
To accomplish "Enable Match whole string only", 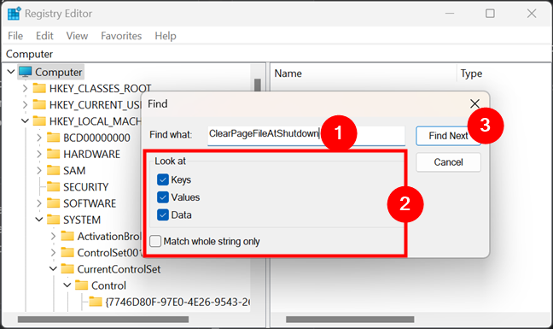I will 155,242.
